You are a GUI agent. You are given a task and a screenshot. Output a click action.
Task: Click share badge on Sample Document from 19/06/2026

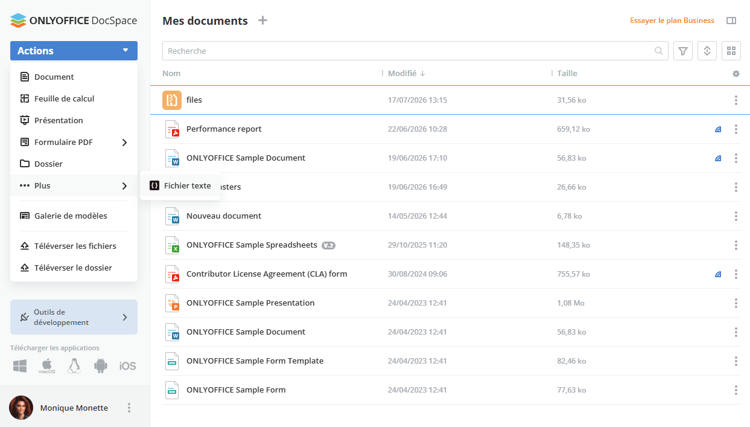click(x=718, y=158)
